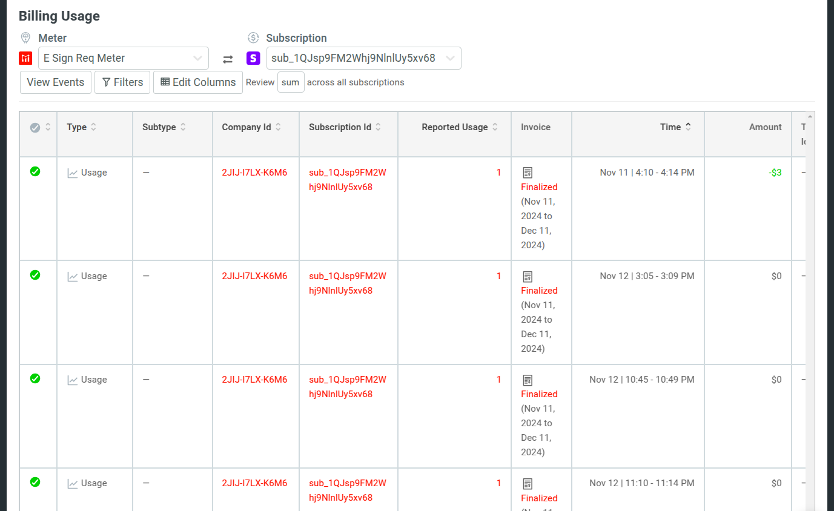
Task: Click the red meter brand icon before E Sign Req Meter
Action: [x=25, y=58]
